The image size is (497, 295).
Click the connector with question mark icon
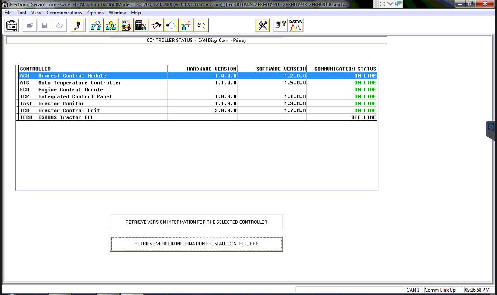[280, 26]
